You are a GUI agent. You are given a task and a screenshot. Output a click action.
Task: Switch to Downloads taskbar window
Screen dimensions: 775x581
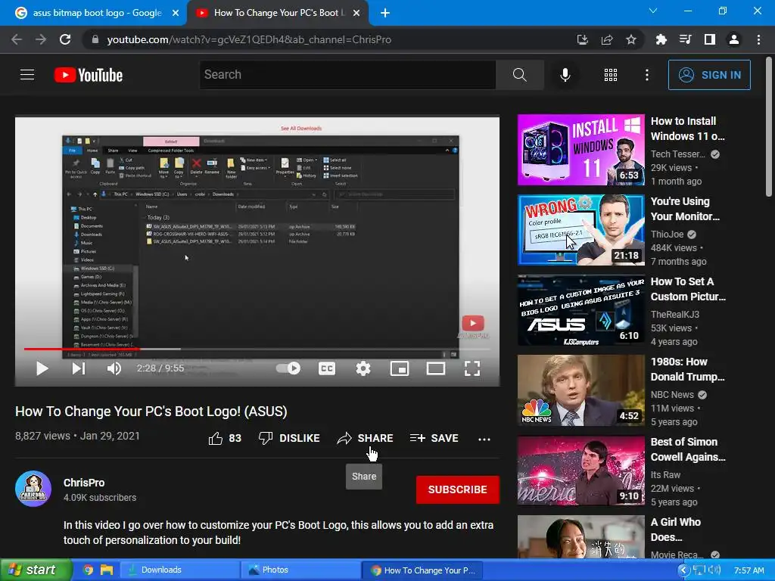click(180, 570)
